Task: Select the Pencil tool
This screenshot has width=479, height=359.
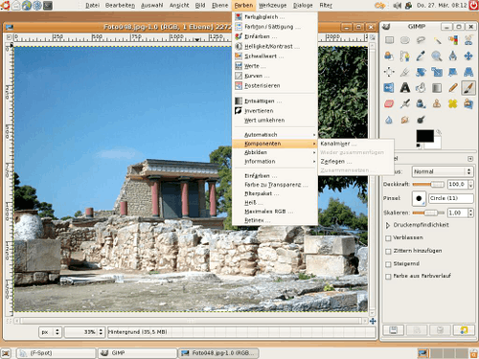Action: tap(452, 88)
